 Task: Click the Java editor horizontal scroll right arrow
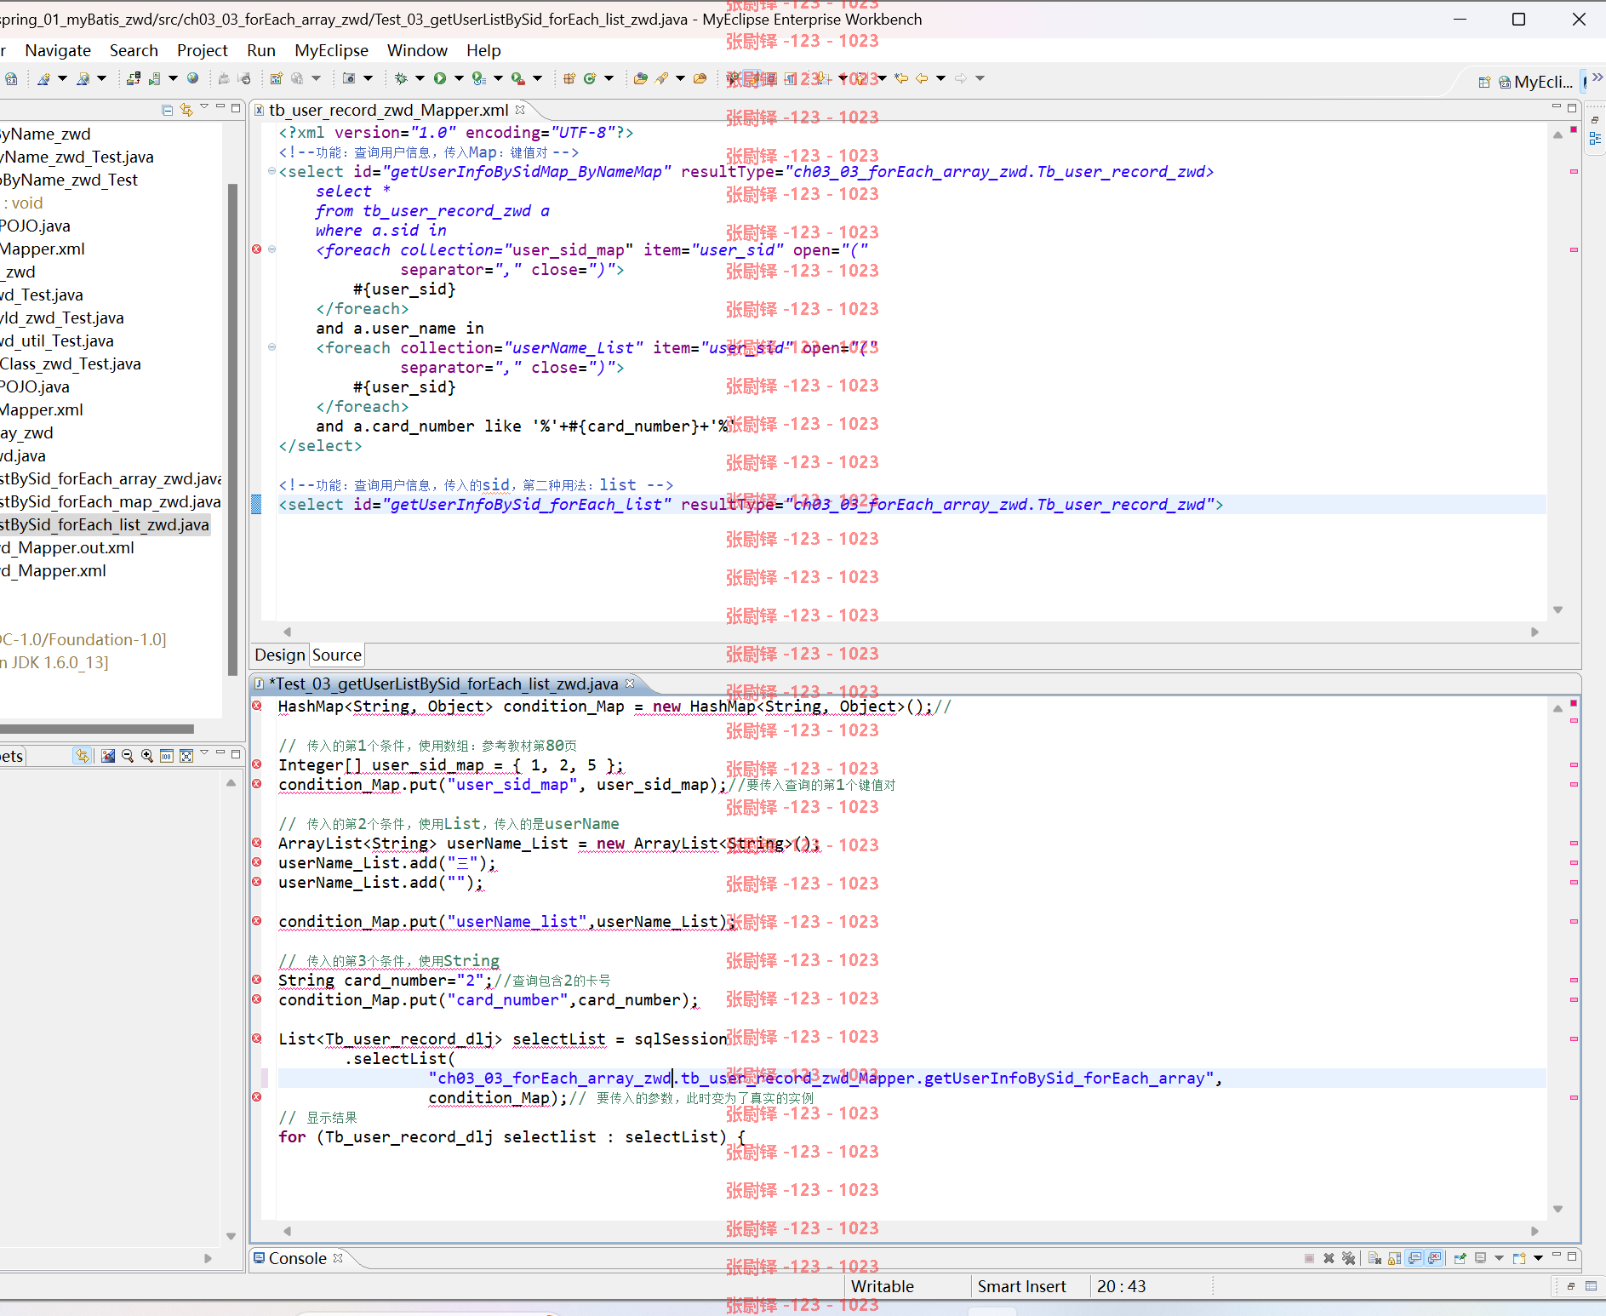(x=1535, y=1231)
